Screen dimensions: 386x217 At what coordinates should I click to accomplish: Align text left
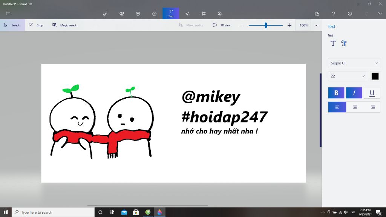pyautogui.click(x=337, y=107)
